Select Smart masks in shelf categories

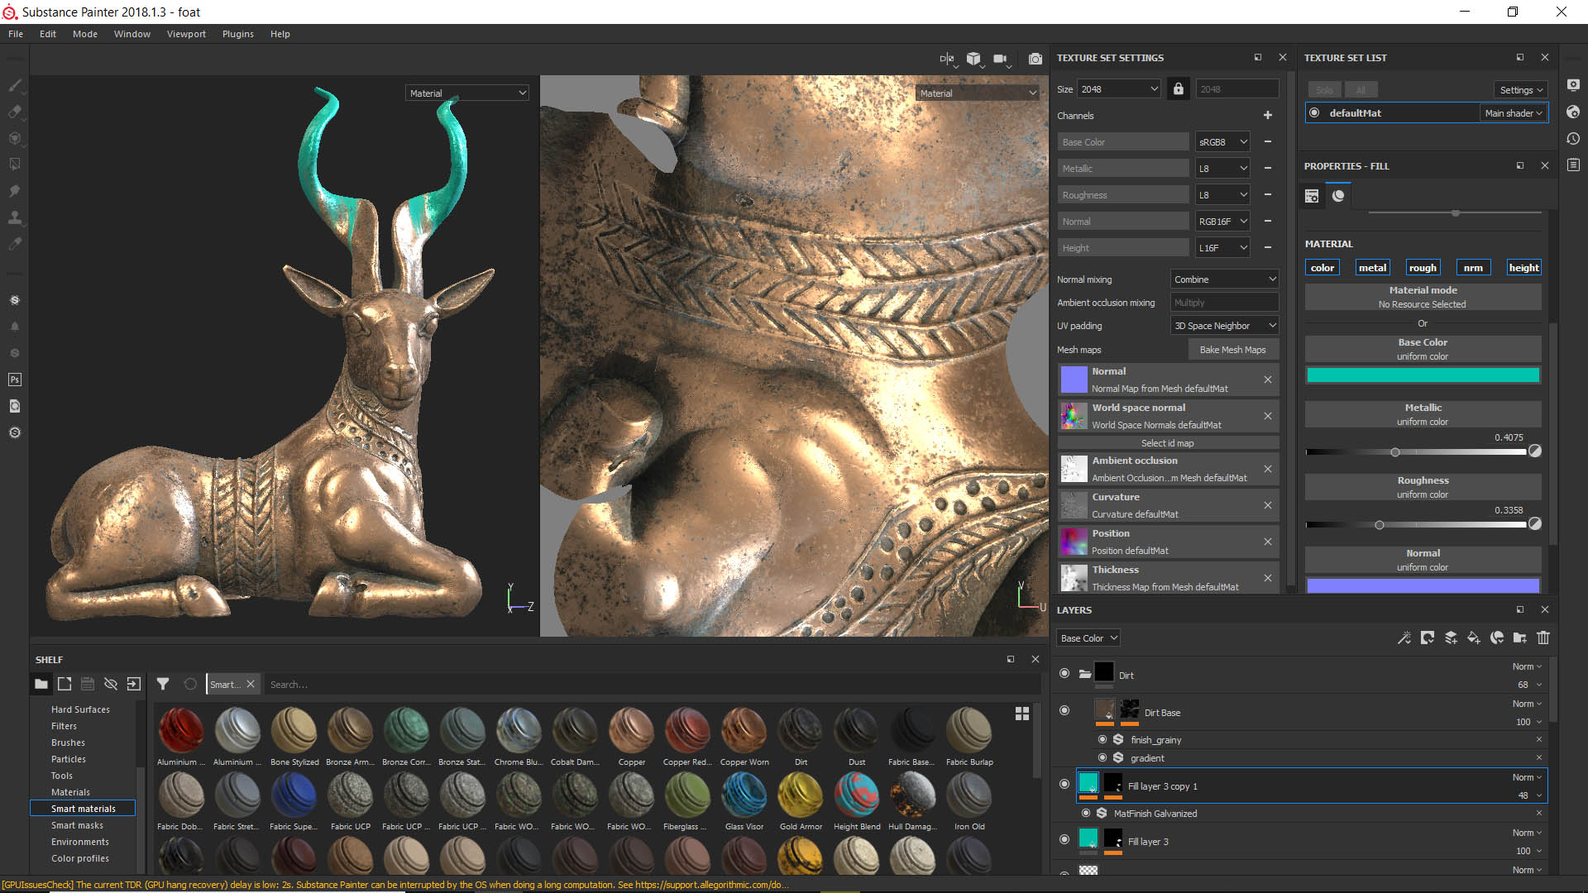coord(77,824)
